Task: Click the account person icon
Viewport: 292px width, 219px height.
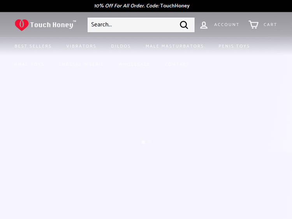Action: pyautogui.click(x=204, y=25)
